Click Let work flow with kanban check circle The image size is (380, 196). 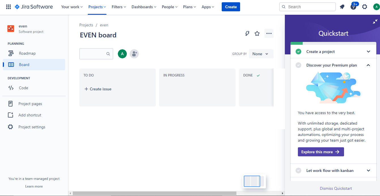298,171
